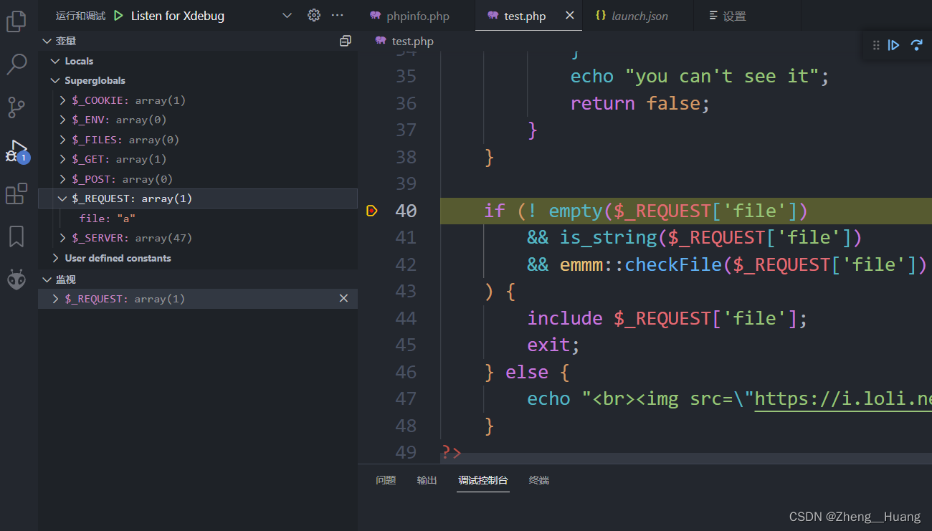Expand the $_ENV array
Viewport: 932px width, 531px height.
(63, 120)
